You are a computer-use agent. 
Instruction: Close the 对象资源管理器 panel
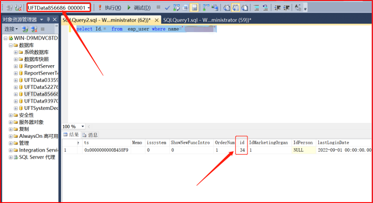pyautogui.click(x=55, y=20)
